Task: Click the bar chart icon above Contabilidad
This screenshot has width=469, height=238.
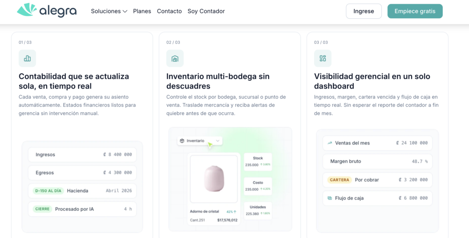Action: pos(27,58)
